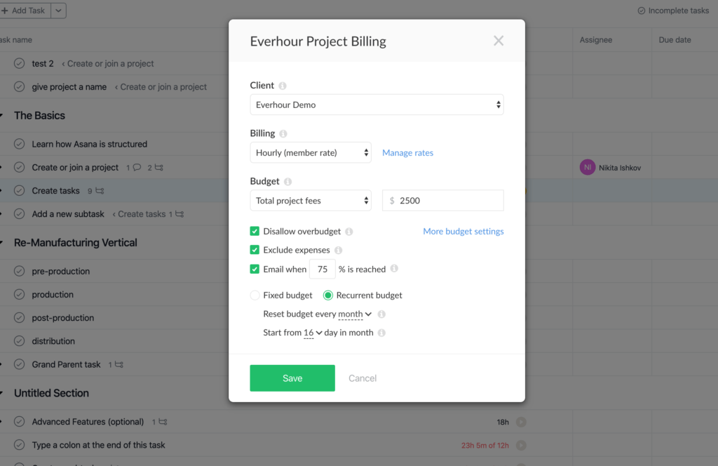Open More budget settings
Image resolution: width=718 pixels, height=466 pixels.
pyautogui.click(x=463, y=230)
